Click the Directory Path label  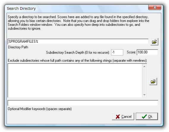pos(18,47)
